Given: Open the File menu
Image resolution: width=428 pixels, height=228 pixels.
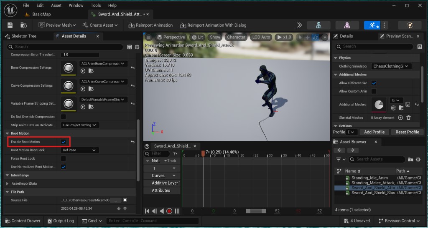Looking at the screenshot, I should coord(26,5).
